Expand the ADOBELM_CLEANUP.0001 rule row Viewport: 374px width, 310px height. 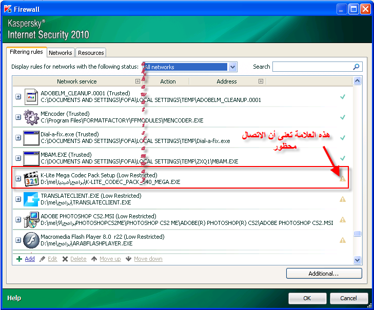[x=18, y=97]
